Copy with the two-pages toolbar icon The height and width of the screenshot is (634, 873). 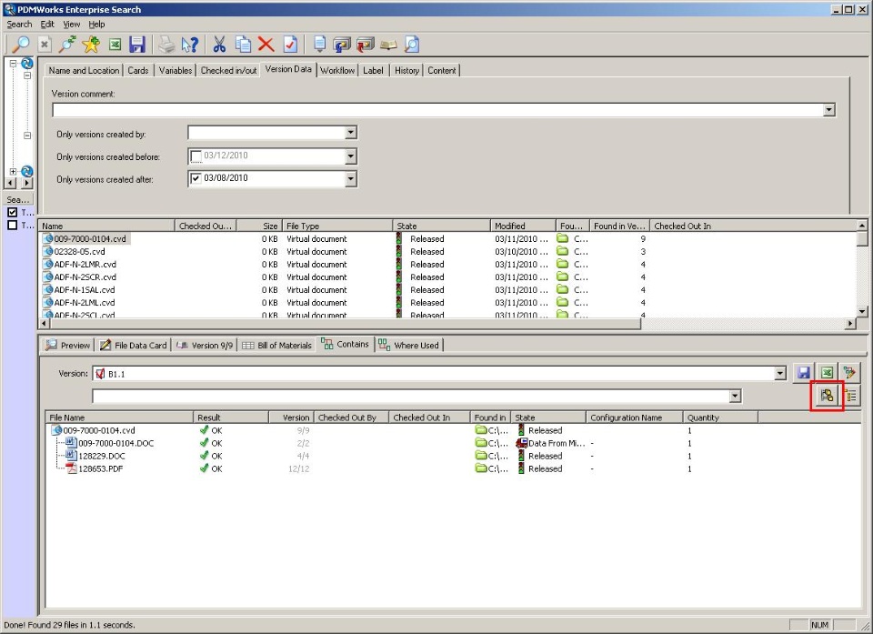(x=243, y=44)
